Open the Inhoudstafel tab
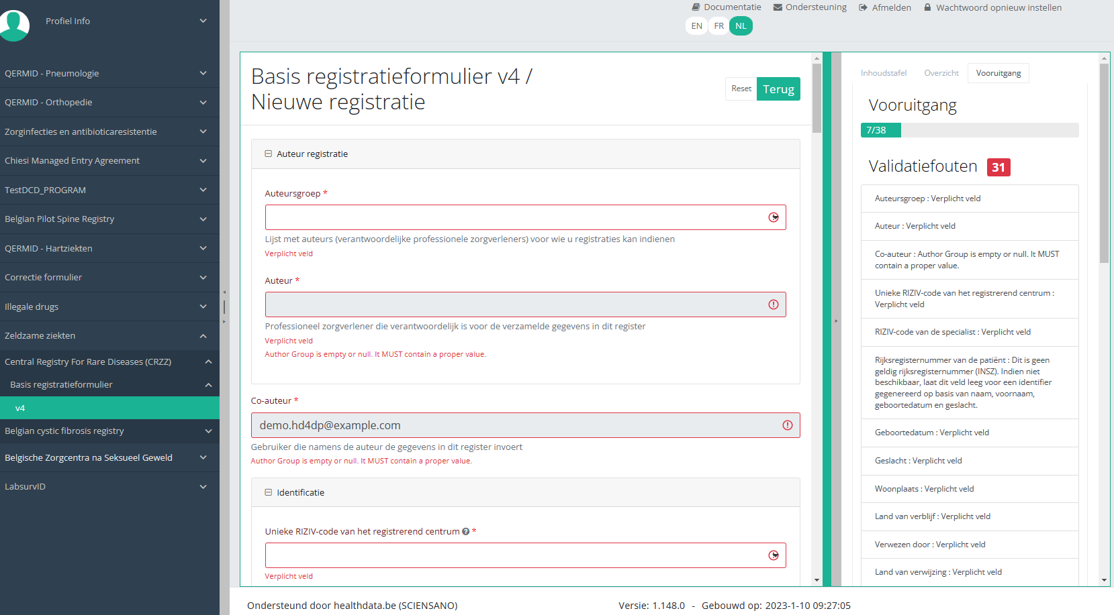The height and width of the screenshot is (615, 1114). [883, 73]
